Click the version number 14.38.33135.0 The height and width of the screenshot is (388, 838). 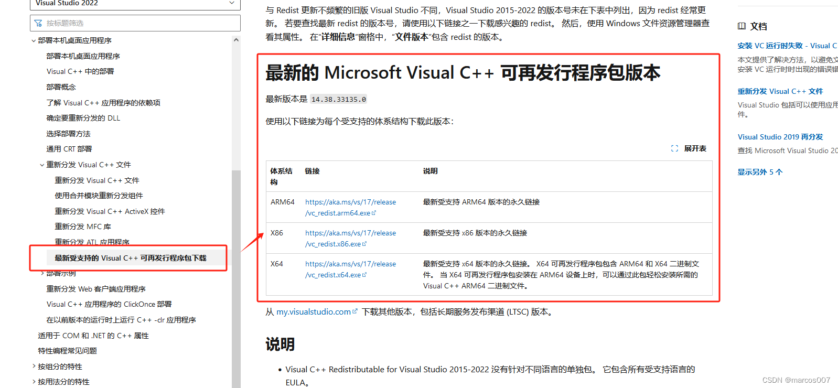point(339,99)
